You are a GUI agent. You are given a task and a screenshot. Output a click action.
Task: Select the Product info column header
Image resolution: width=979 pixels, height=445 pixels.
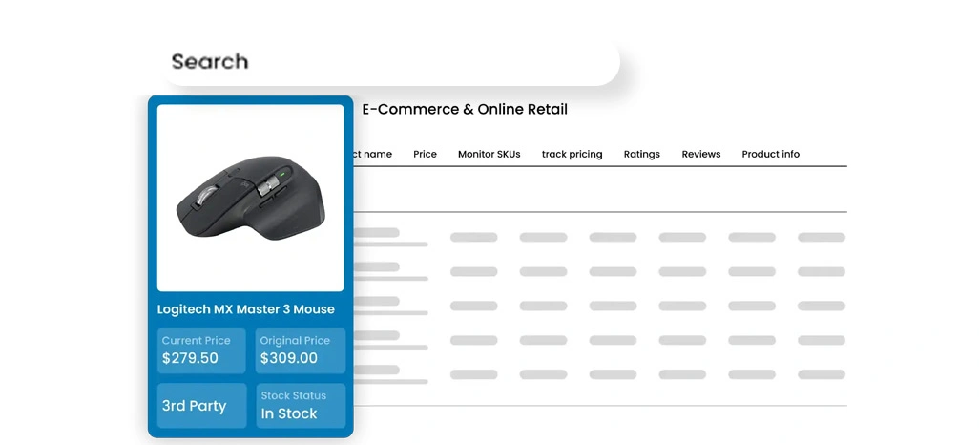pyautogui.click(x=770, y=154)
